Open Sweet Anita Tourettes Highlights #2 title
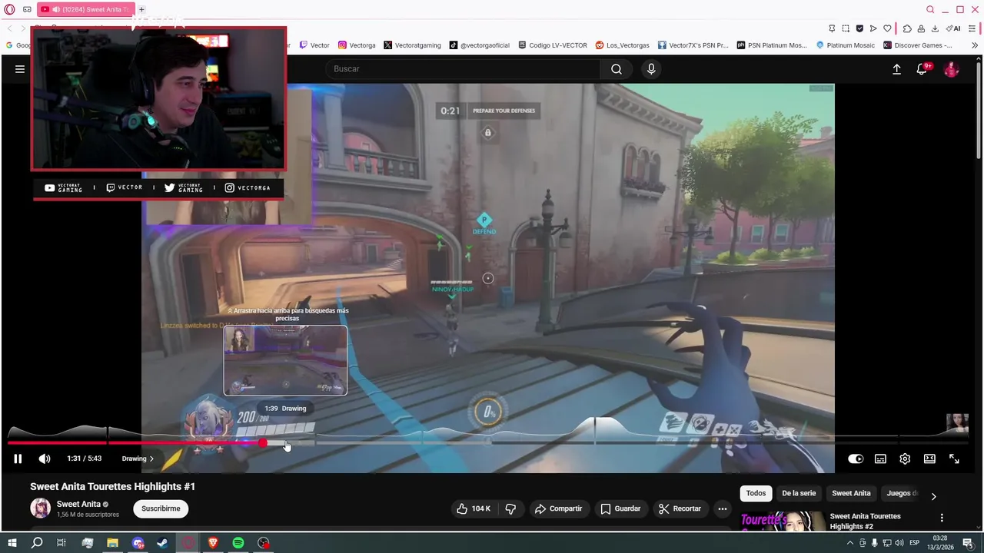This screenshot has height=553, width=984. click(x=865, y=521)
